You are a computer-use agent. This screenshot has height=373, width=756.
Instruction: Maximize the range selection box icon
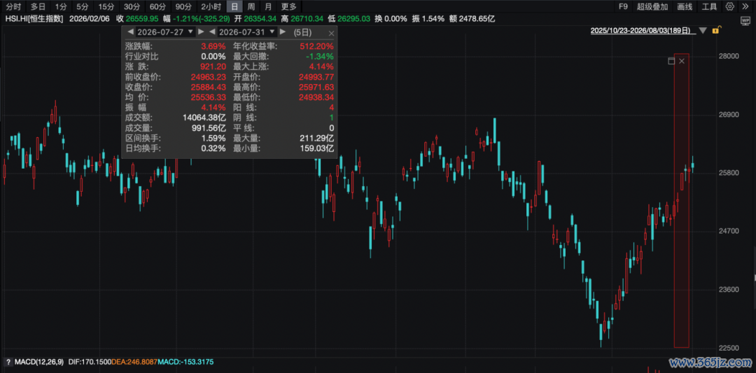[x=671, y=61]
